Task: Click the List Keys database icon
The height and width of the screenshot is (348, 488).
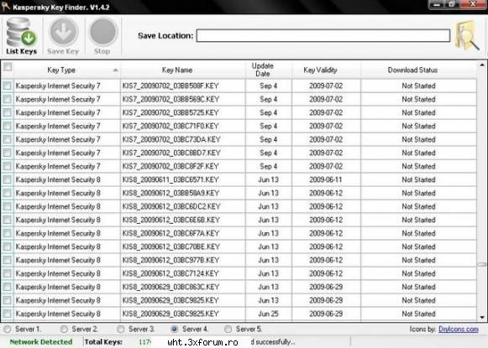Action: coord(21,32)
